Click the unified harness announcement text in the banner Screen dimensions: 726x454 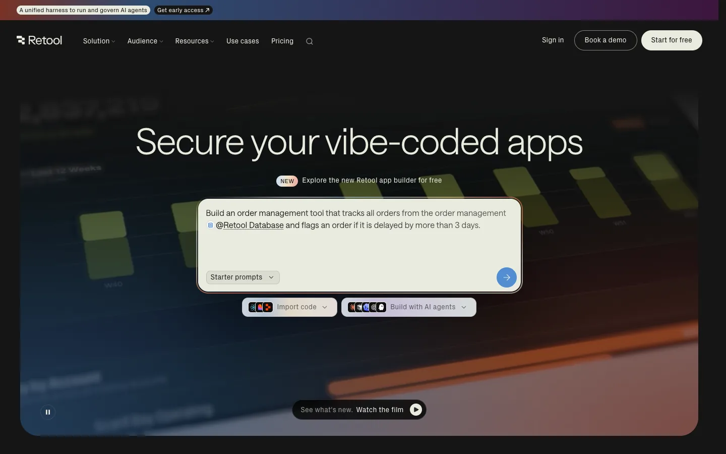click(83, 10)
